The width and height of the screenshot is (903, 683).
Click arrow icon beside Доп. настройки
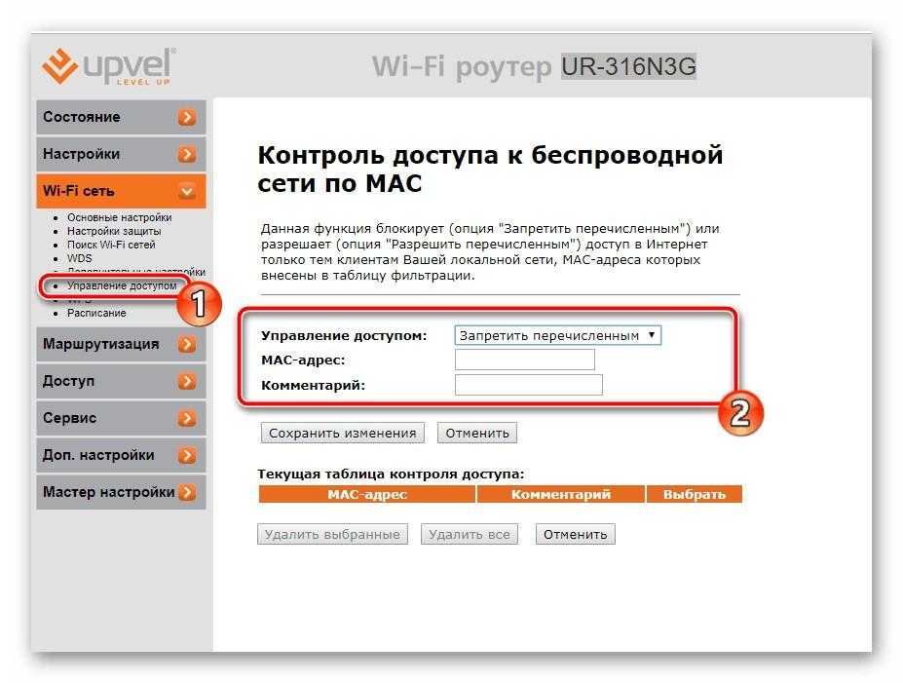(187, 456)
